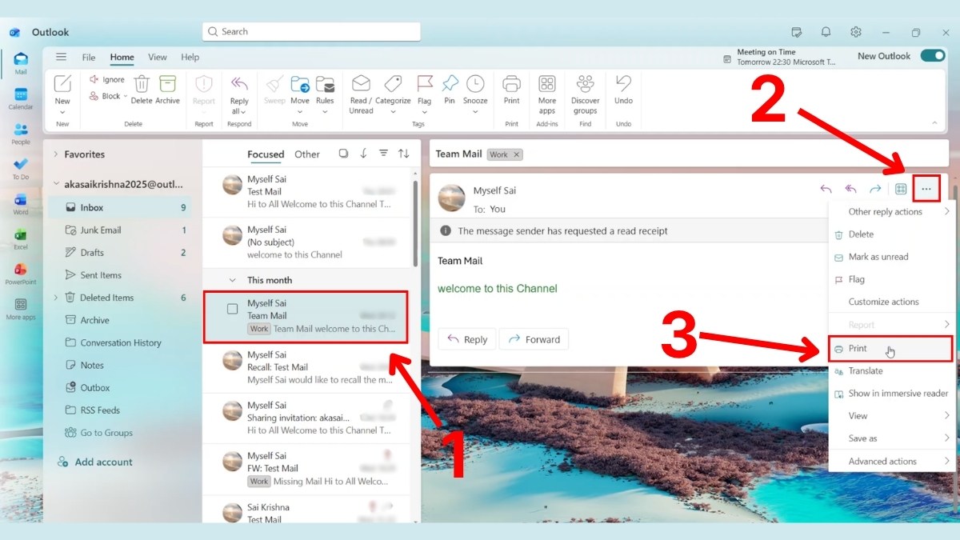The height and width of the screenshot is (540, 960).
Task: Open To Do from the left app bar
Action: [x=21, y=169]
